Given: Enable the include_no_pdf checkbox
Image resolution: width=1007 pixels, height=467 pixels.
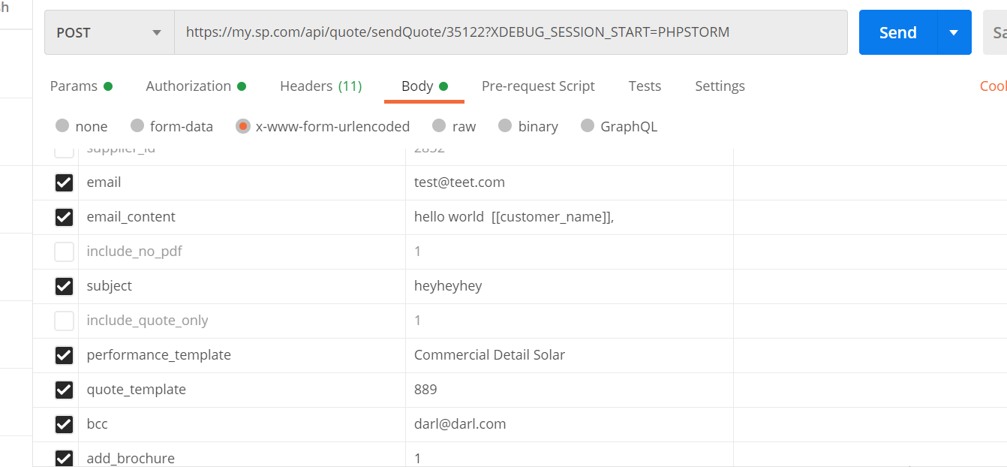Looking at the screenshot, I should 65,252.
